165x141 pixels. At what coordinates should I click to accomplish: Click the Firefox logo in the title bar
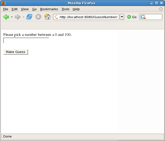(3, 3)
